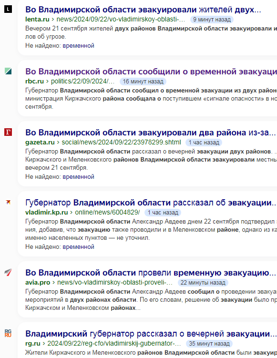Open vladimir.kp.ru headline about governor's statement

pos(151,203)
